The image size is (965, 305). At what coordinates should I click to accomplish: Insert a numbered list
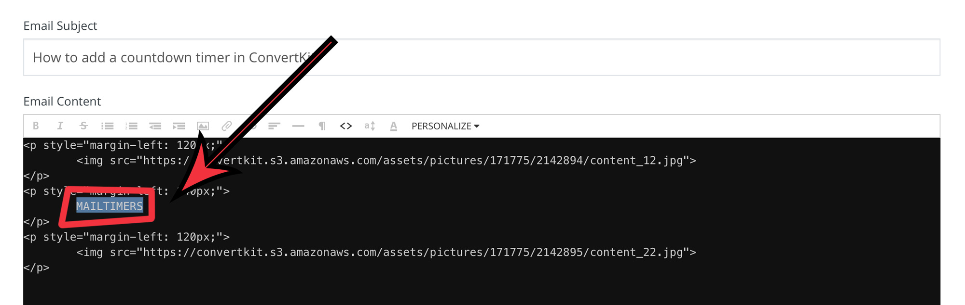tap(131, 126)
